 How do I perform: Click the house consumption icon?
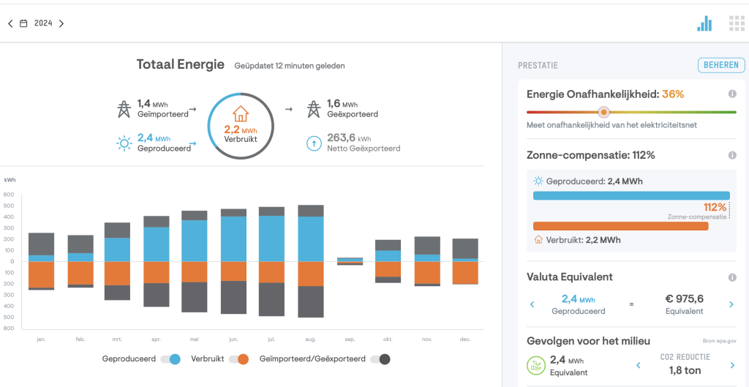[x=241, y=114]
